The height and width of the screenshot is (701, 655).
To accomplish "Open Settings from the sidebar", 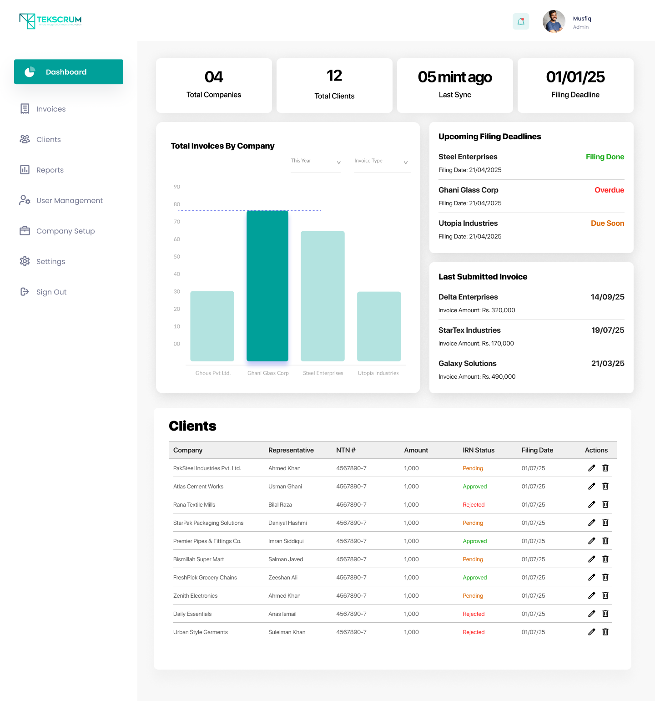I will 50,262.
